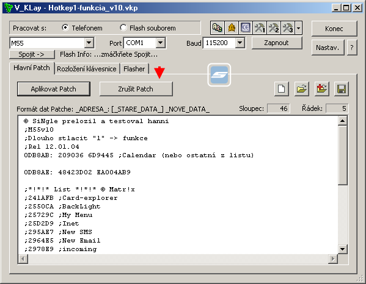Switch to the Flasher tab
This screenshot has height=284, width=366.
pos(134,69)
